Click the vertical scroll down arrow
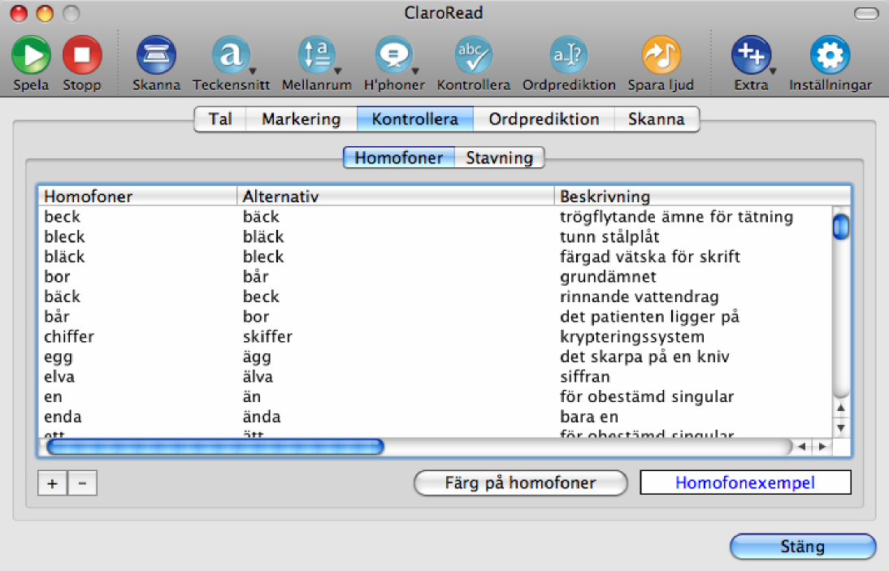The width and height of the screenshot is (889, 571). coord(841,428)
